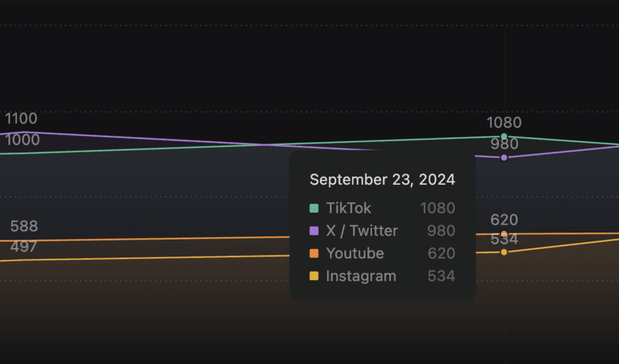Click the September 23, 2024 tooltip heading
The image size is (619, 364).
click(382, 180)
